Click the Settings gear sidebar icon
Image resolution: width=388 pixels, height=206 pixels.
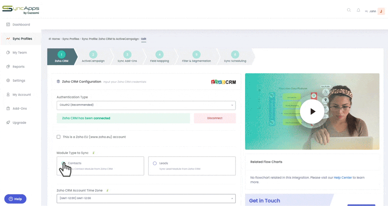click(8, 80)
